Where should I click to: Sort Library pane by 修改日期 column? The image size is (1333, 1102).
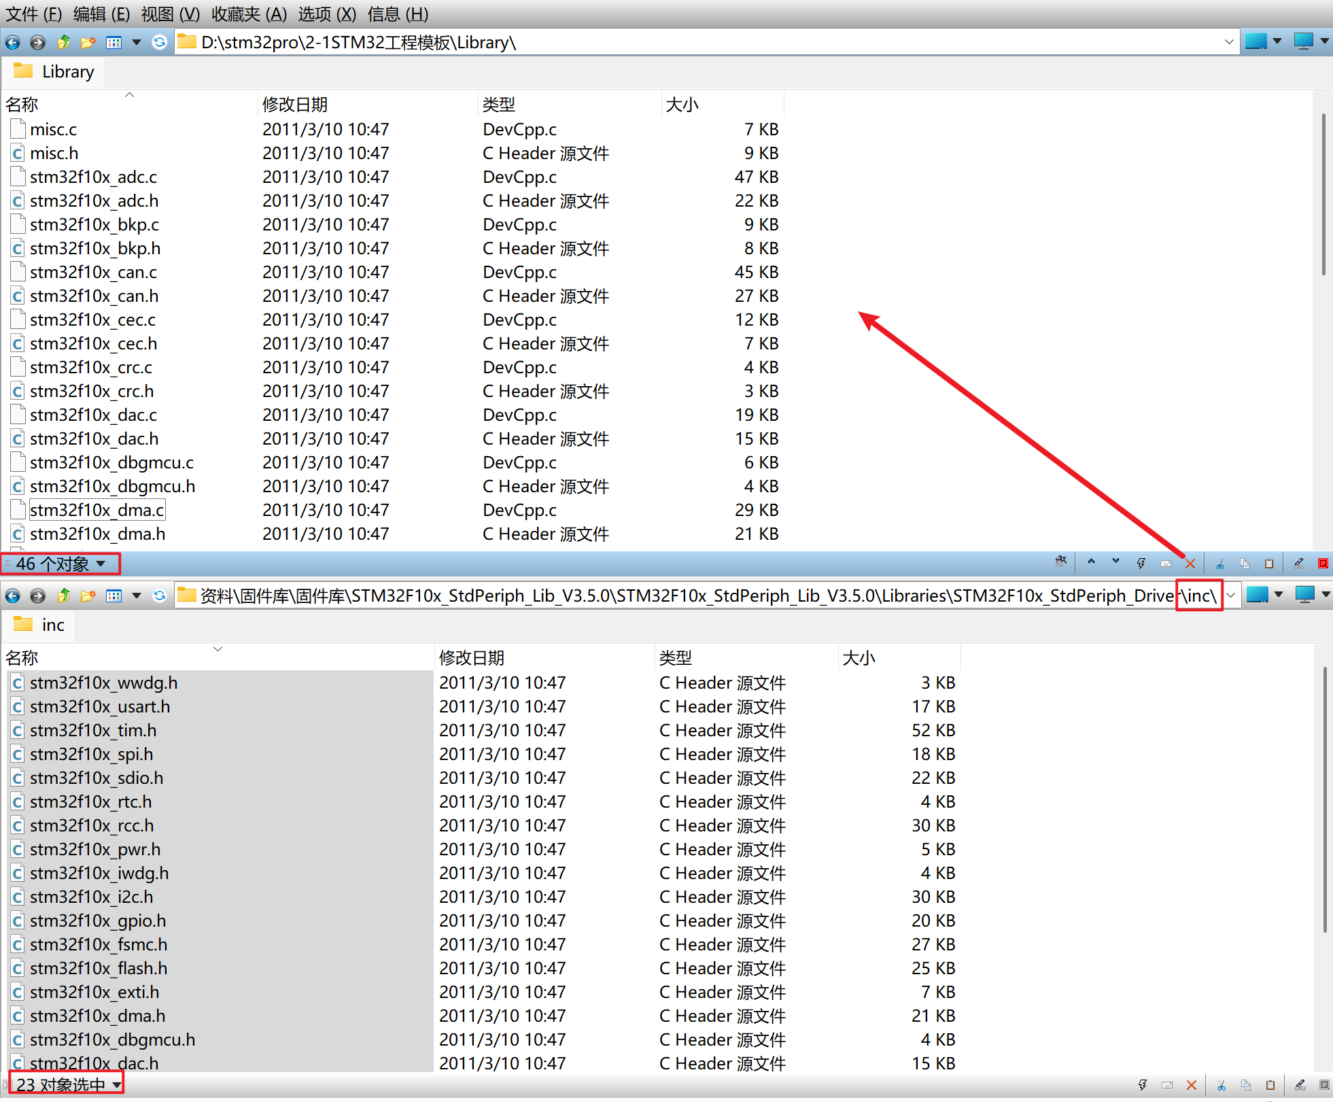(x=368, y=104)
